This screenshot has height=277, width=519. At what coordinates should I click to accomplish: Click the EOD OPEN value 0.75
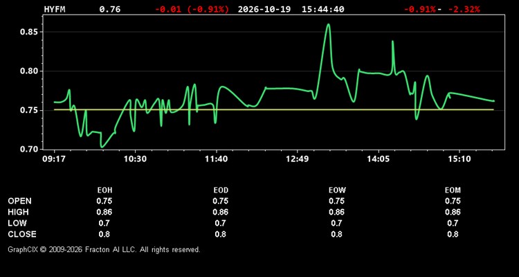pyautogui.click(x=221, y=201)
